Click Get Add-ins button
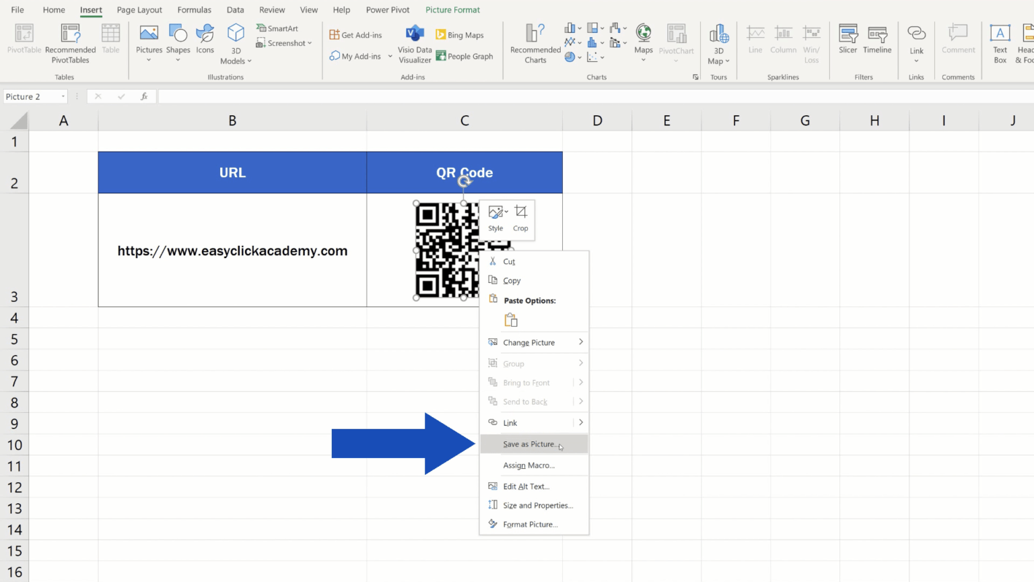 tap(356, 34)
